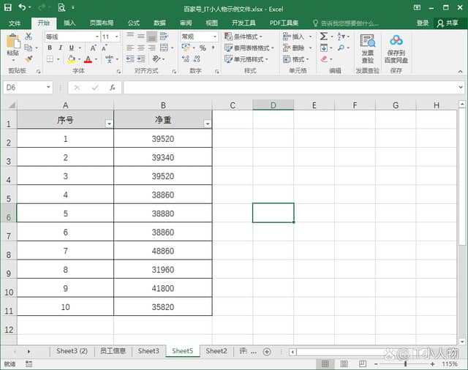Click the AutoSum sigma icon
Screen dimensions: 468x370
tap(324, 37)
